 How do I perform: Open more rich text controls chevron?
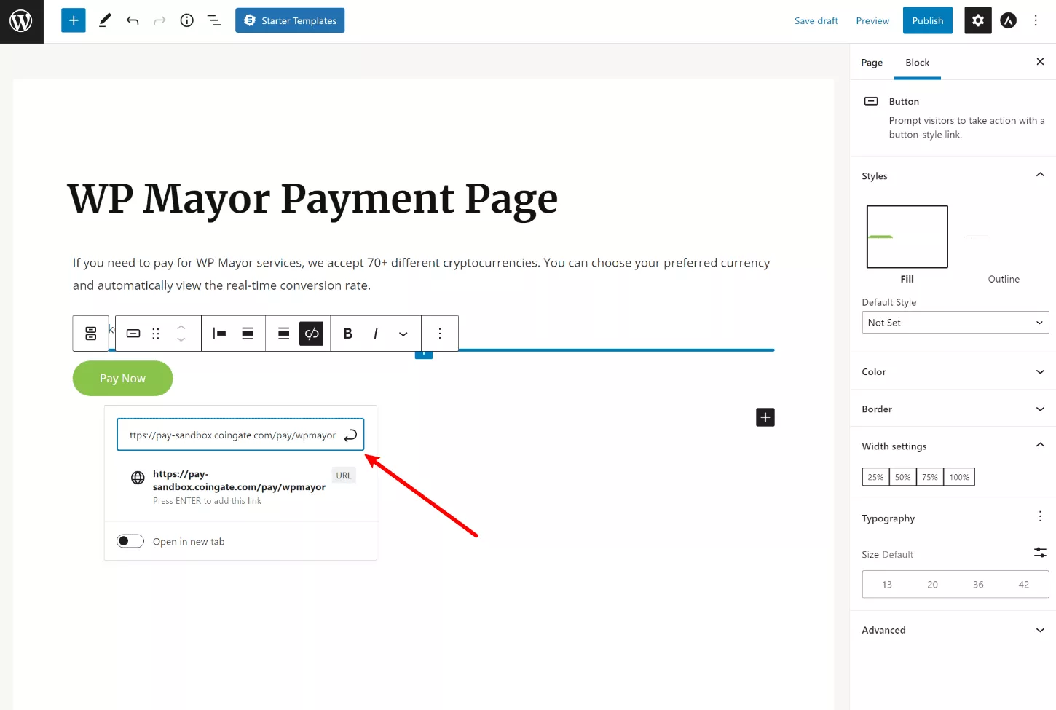point(403,334)
